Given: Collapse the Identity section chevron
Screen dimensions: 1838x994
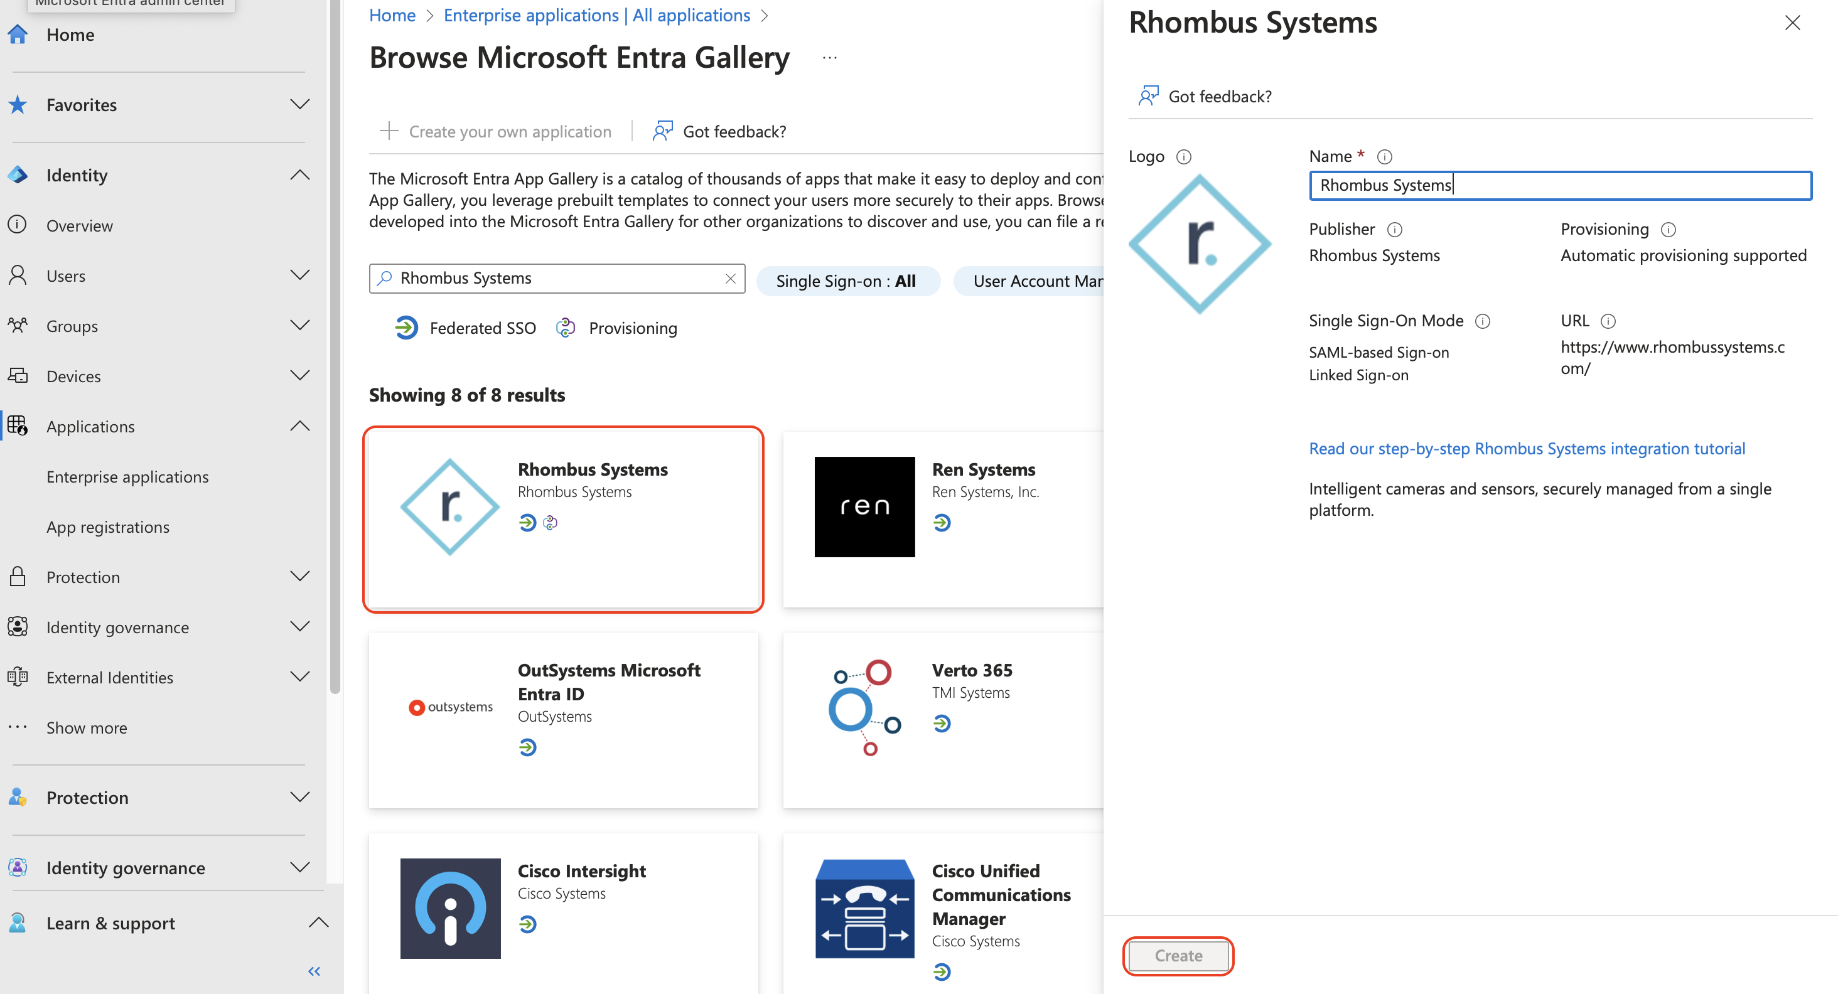Looking at the screenshot, I should pos(301,174).
